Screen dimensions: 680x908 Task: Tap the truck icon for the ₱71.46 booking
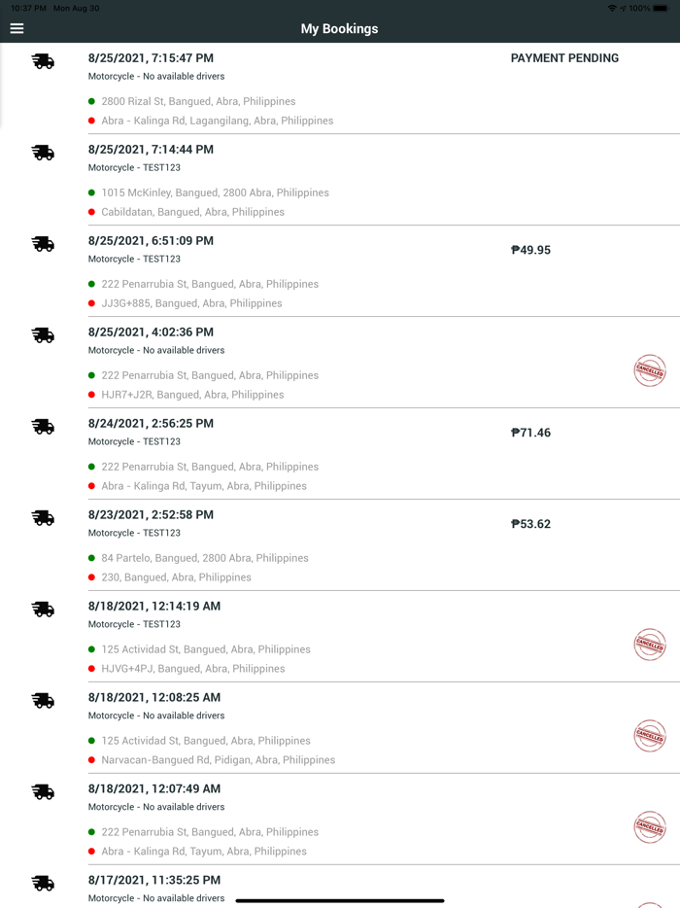coord(42,426)
